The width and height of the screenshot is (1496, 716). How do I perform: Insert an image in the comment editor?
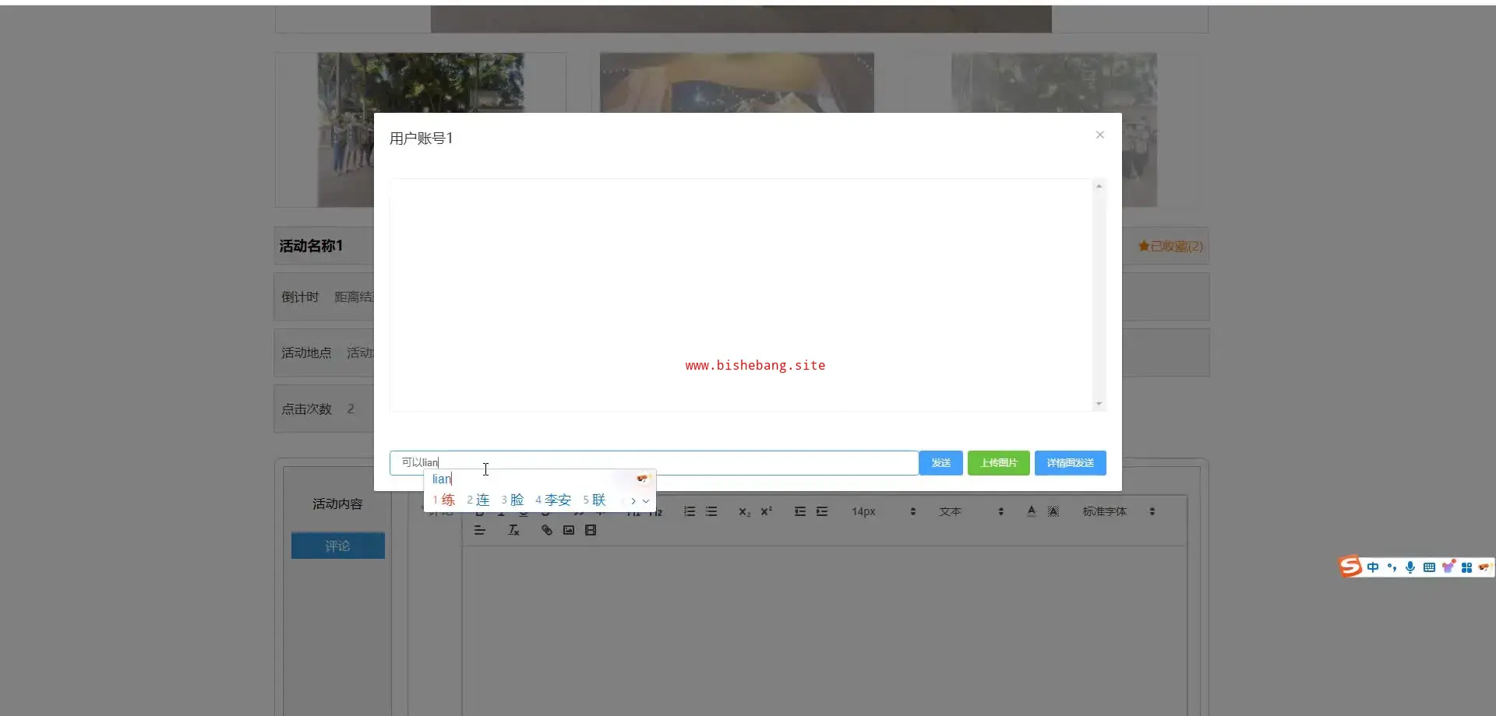[x=569, y=530]
